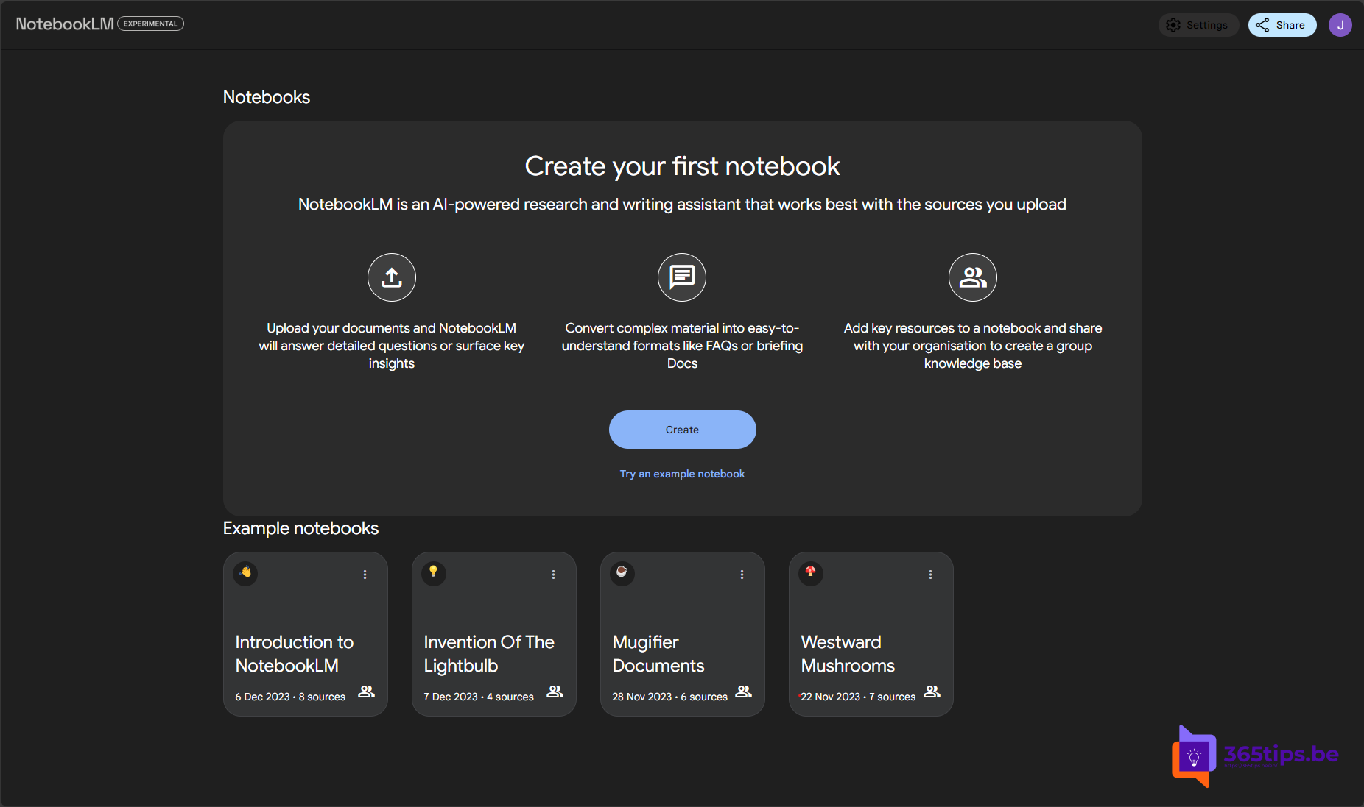Click the group knowledge base people icon

coord(972,277)
